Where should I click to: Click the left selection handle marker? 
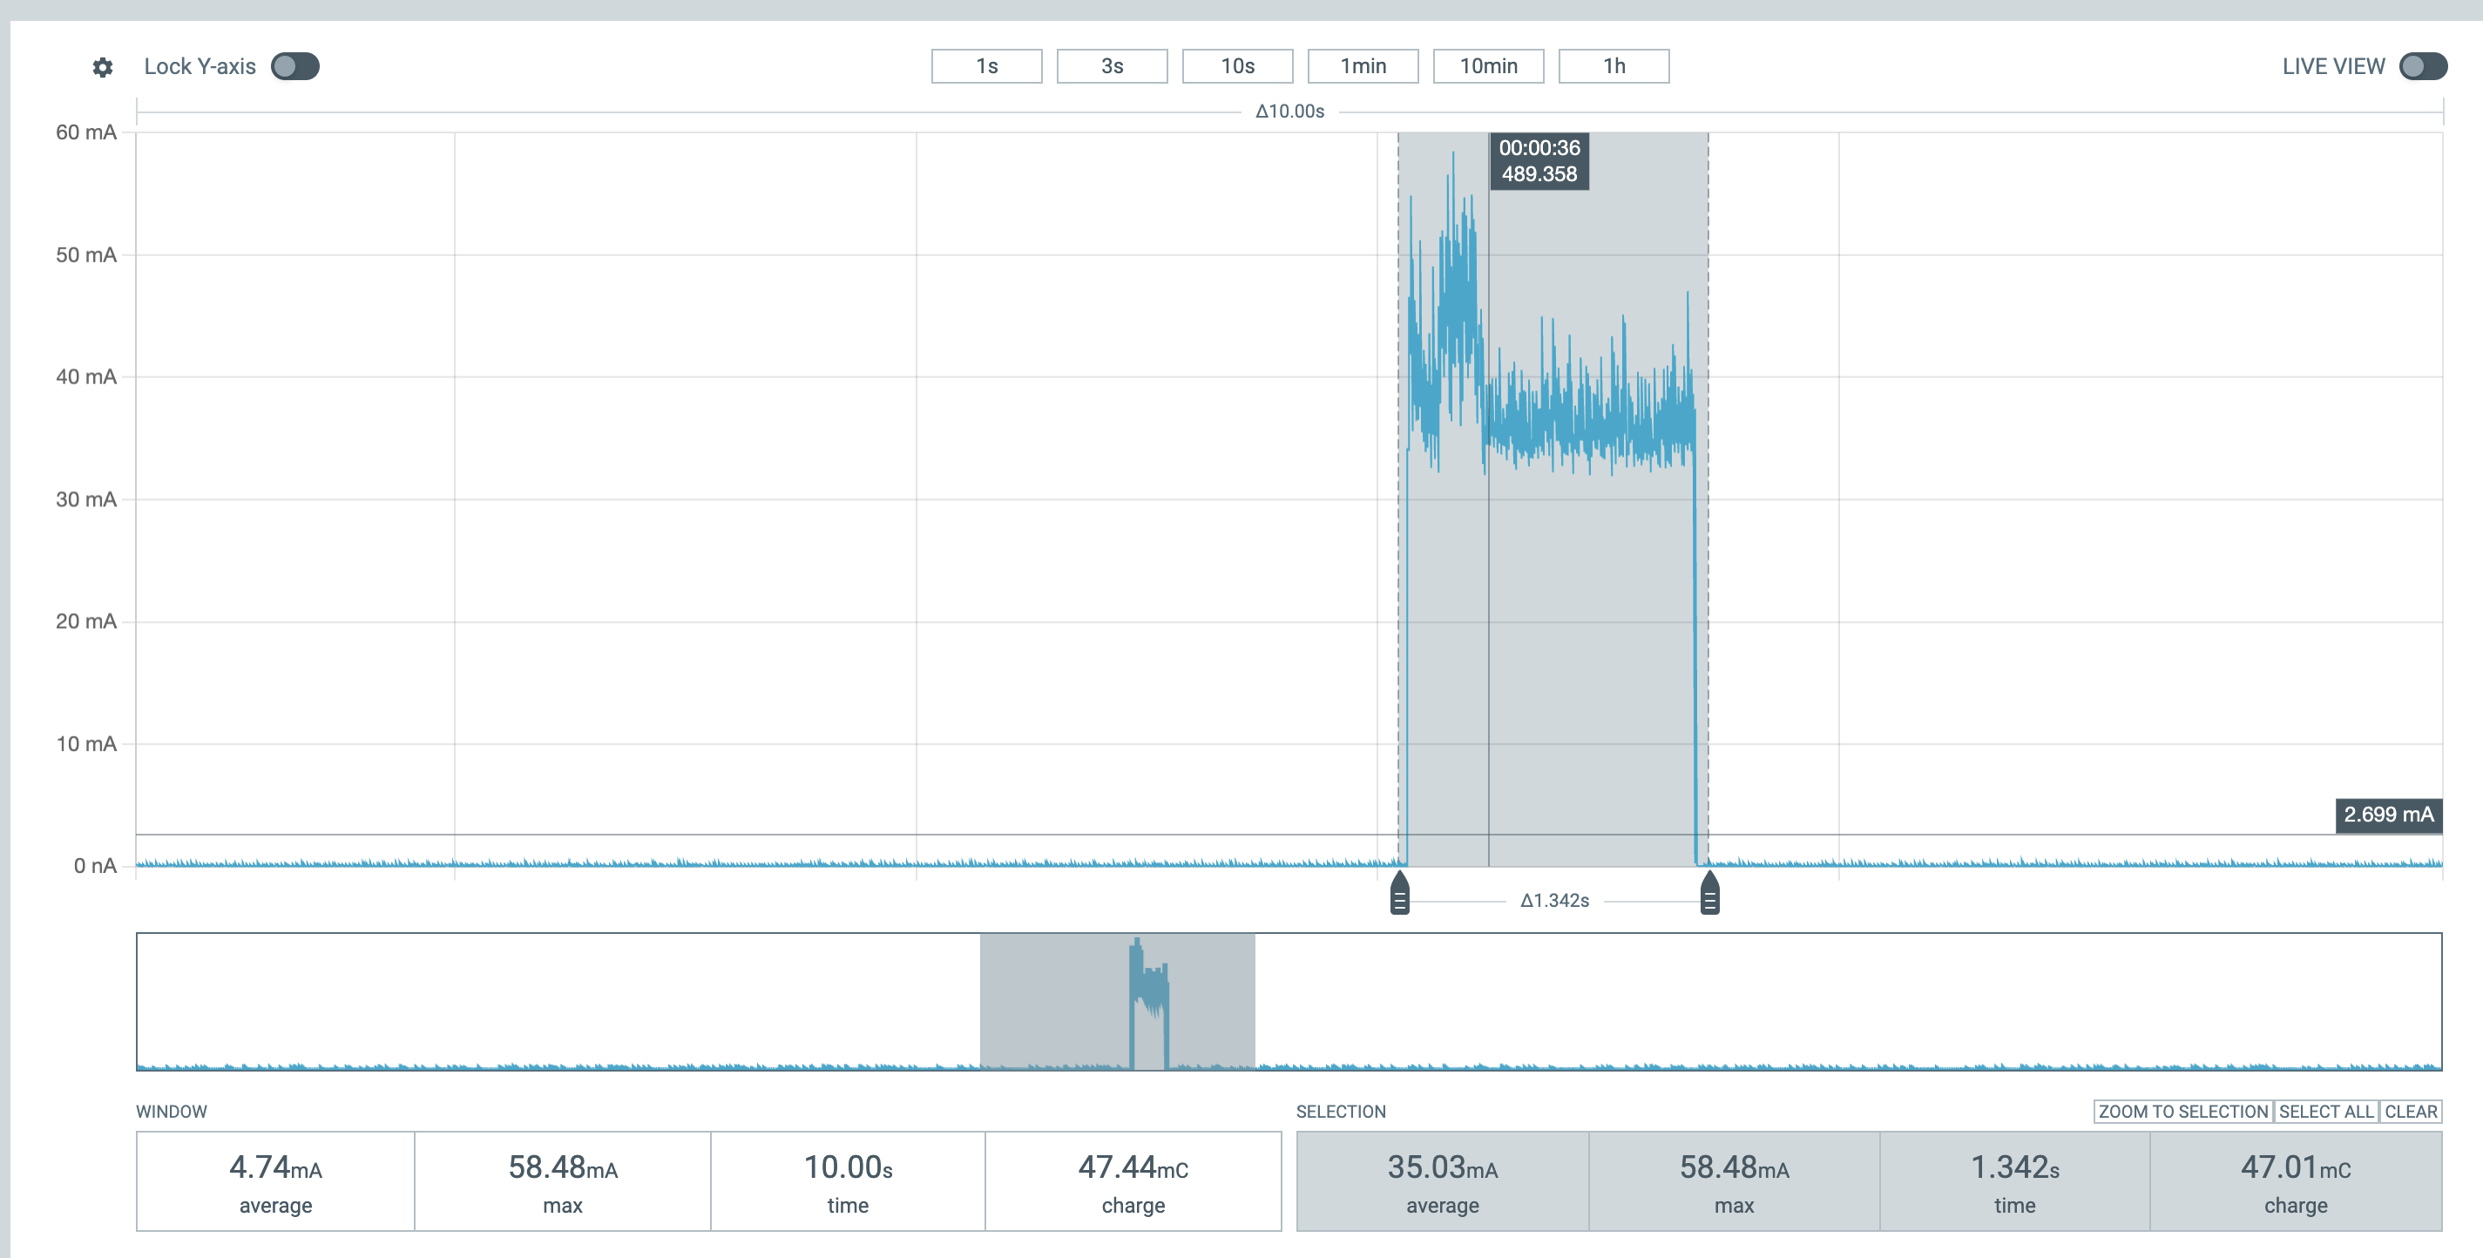point(1399,900)
